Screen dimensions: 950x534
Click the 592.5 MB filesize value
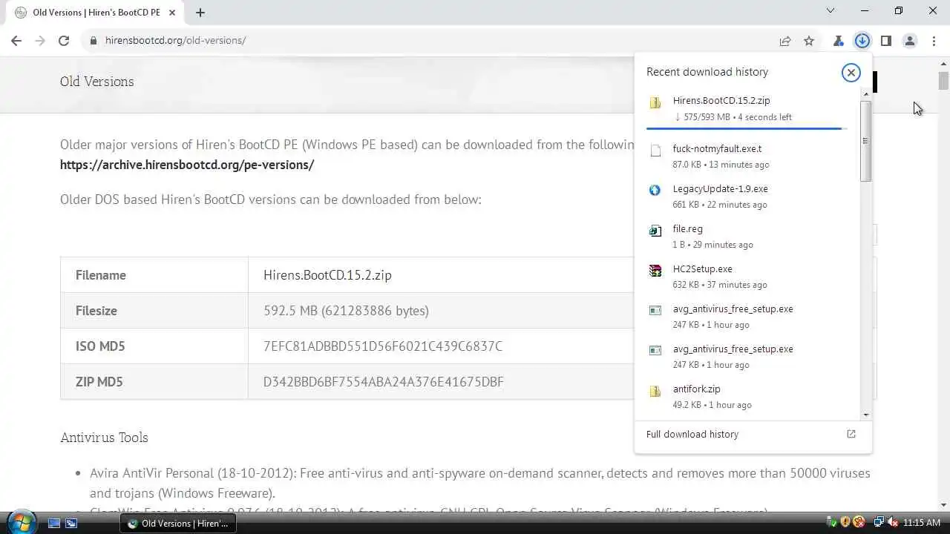[x=346, y=311]
